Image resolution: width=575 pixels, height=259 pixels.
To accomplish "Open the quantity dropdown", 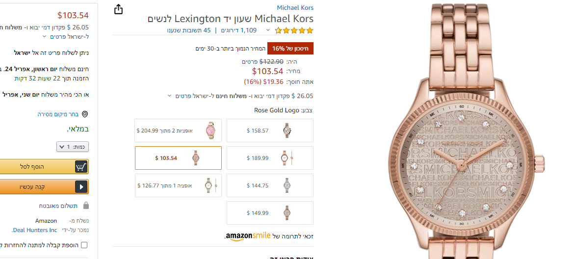I will coord(73,147).
